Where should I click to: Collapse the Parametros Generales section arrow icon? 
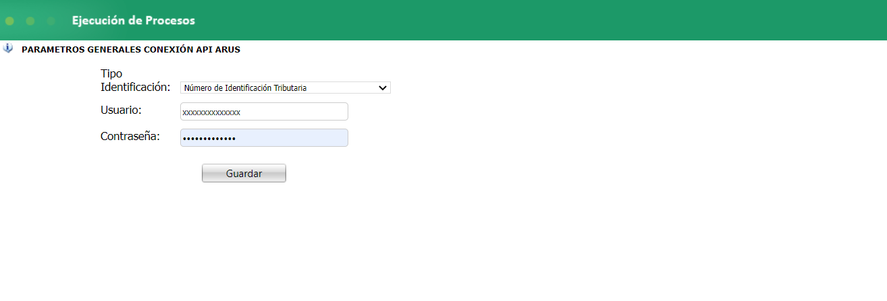tap(8, 48)
